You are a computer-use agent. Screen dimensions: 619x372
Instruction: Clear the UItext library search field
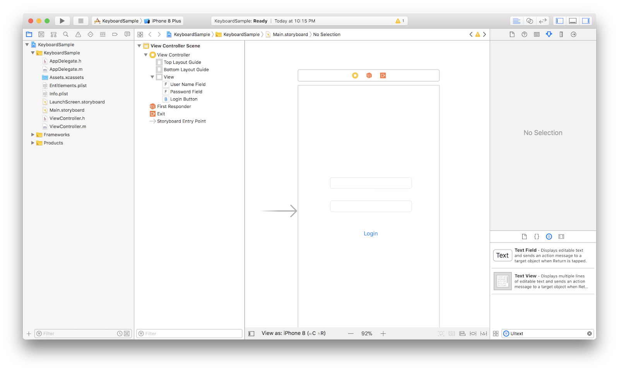coord(589,333)
